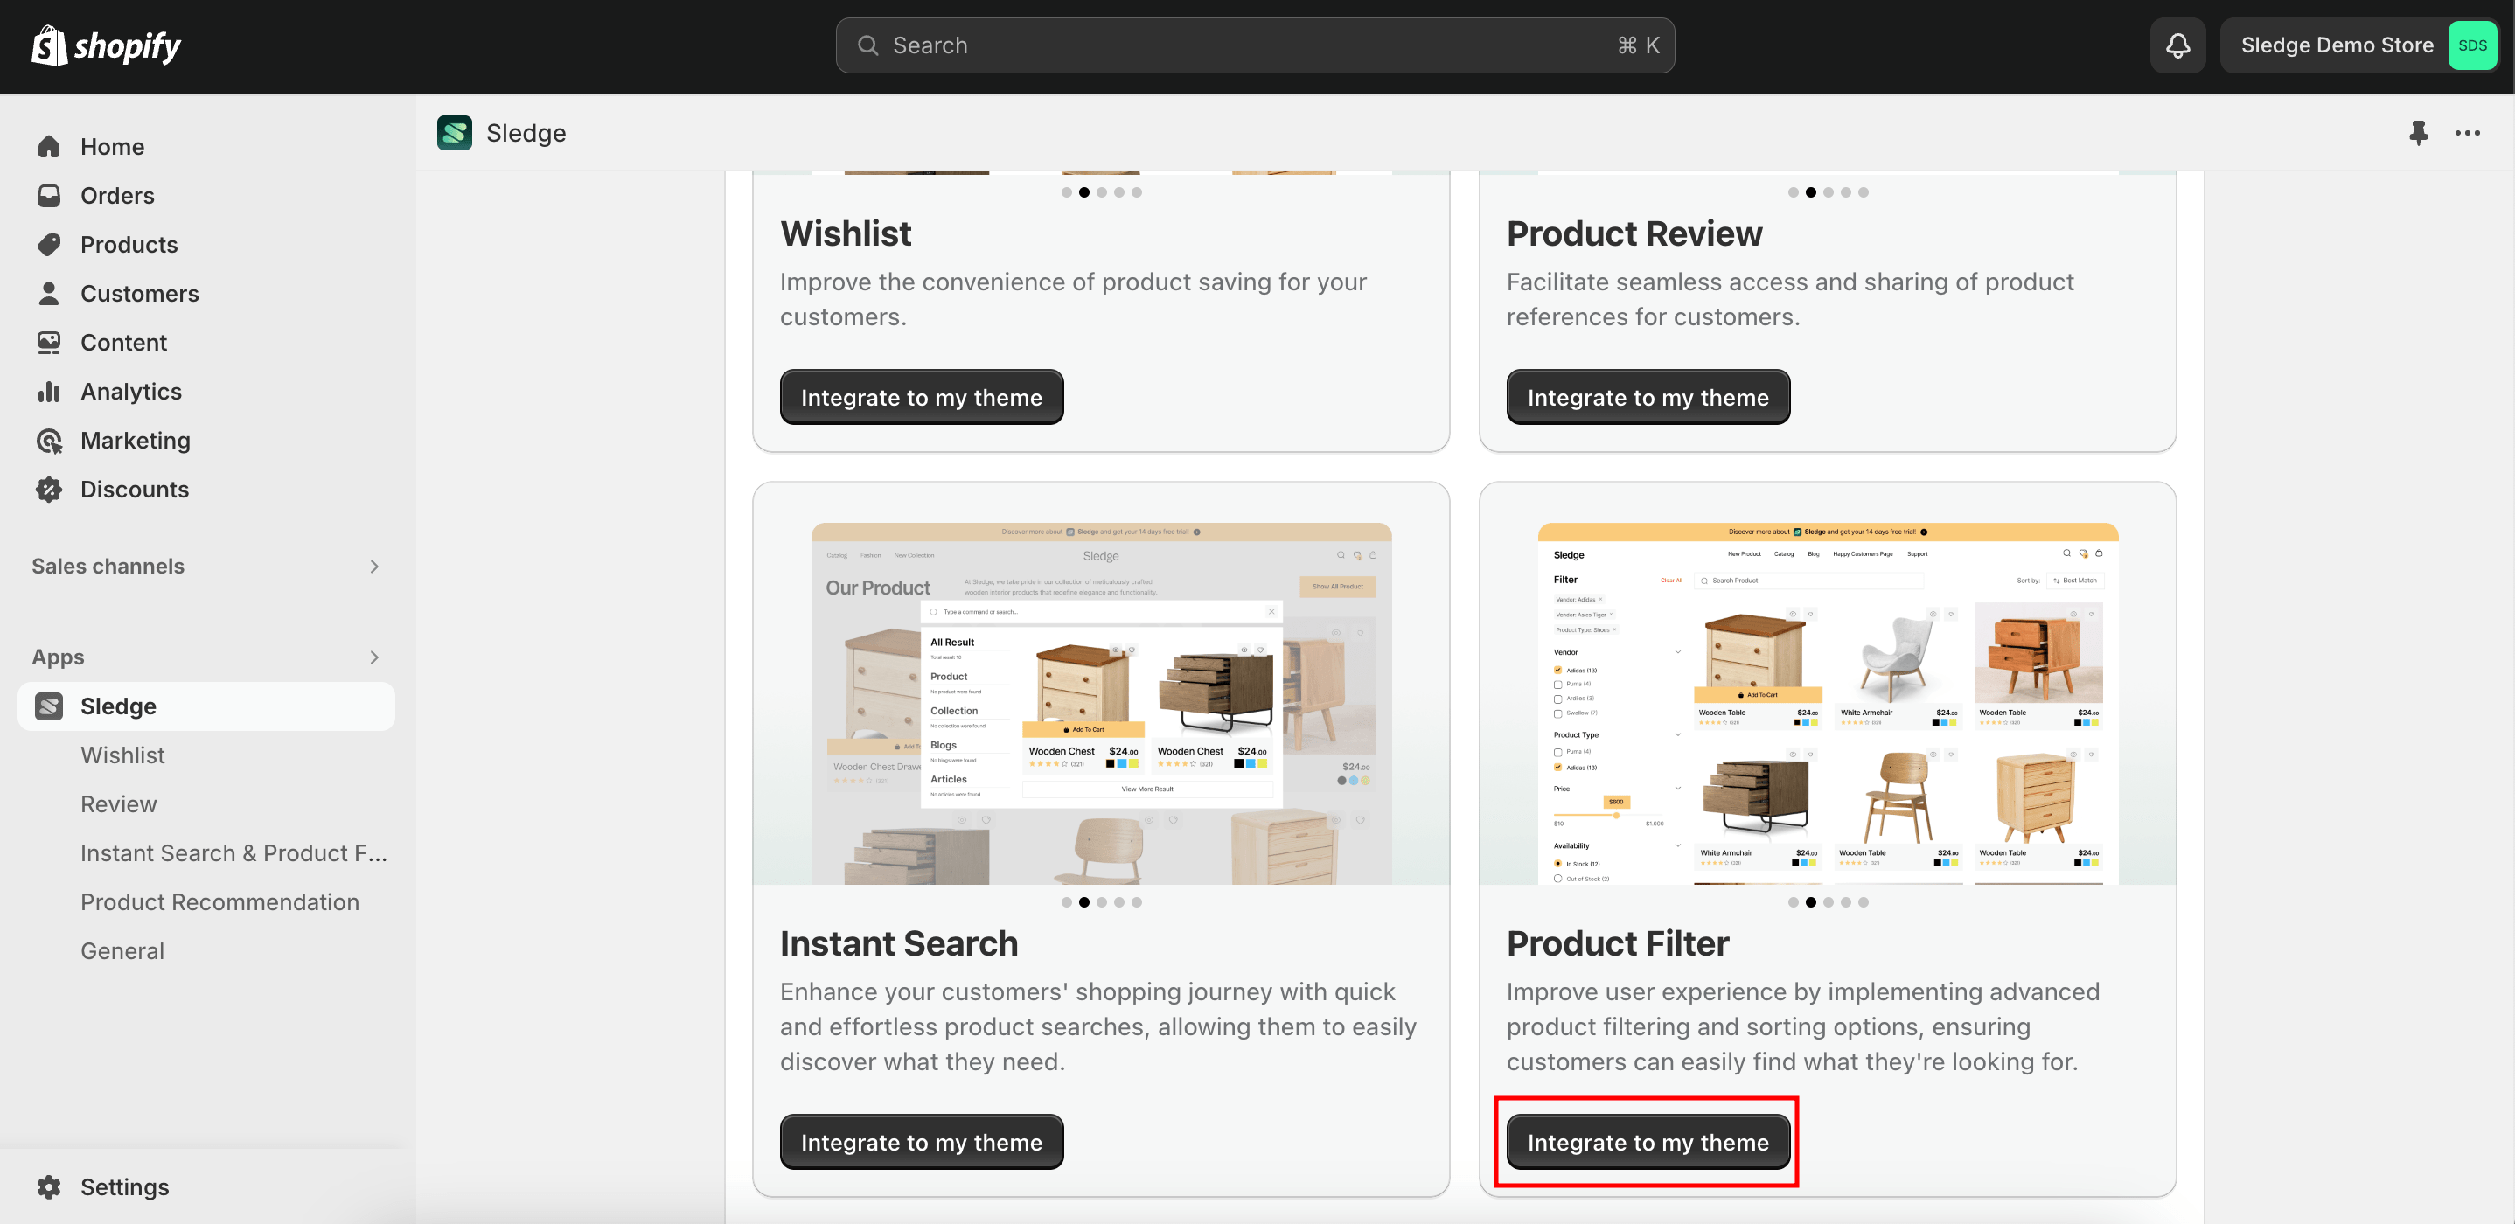2515x1224 pixels.
Task: Click the bell notification icon top right
Action: 2177,44
